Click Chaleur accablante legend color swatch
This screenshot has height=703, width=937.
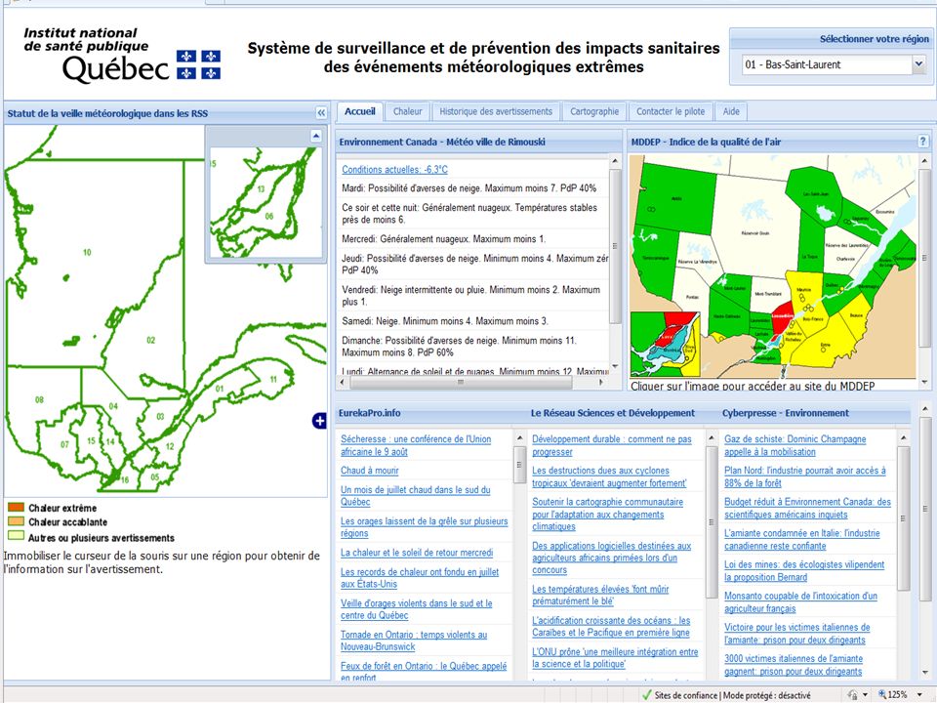(16, 521)
